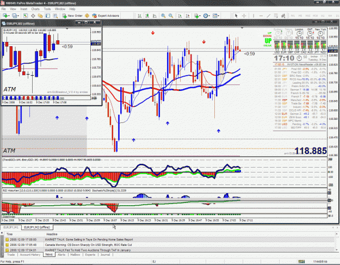Open the Periods clock icon
This screenshot has height=265, width=340.
(x=206, y=16)
